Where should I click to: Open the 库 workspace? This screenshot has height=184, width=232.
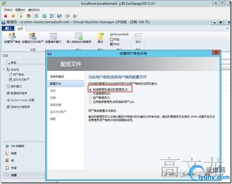[x=10, y=160]
